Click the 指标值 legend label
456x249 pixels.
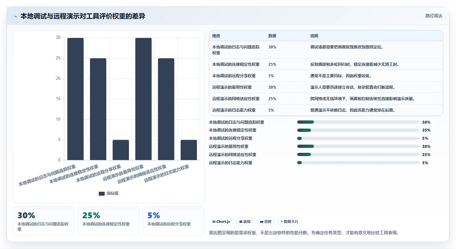point(113,193)
